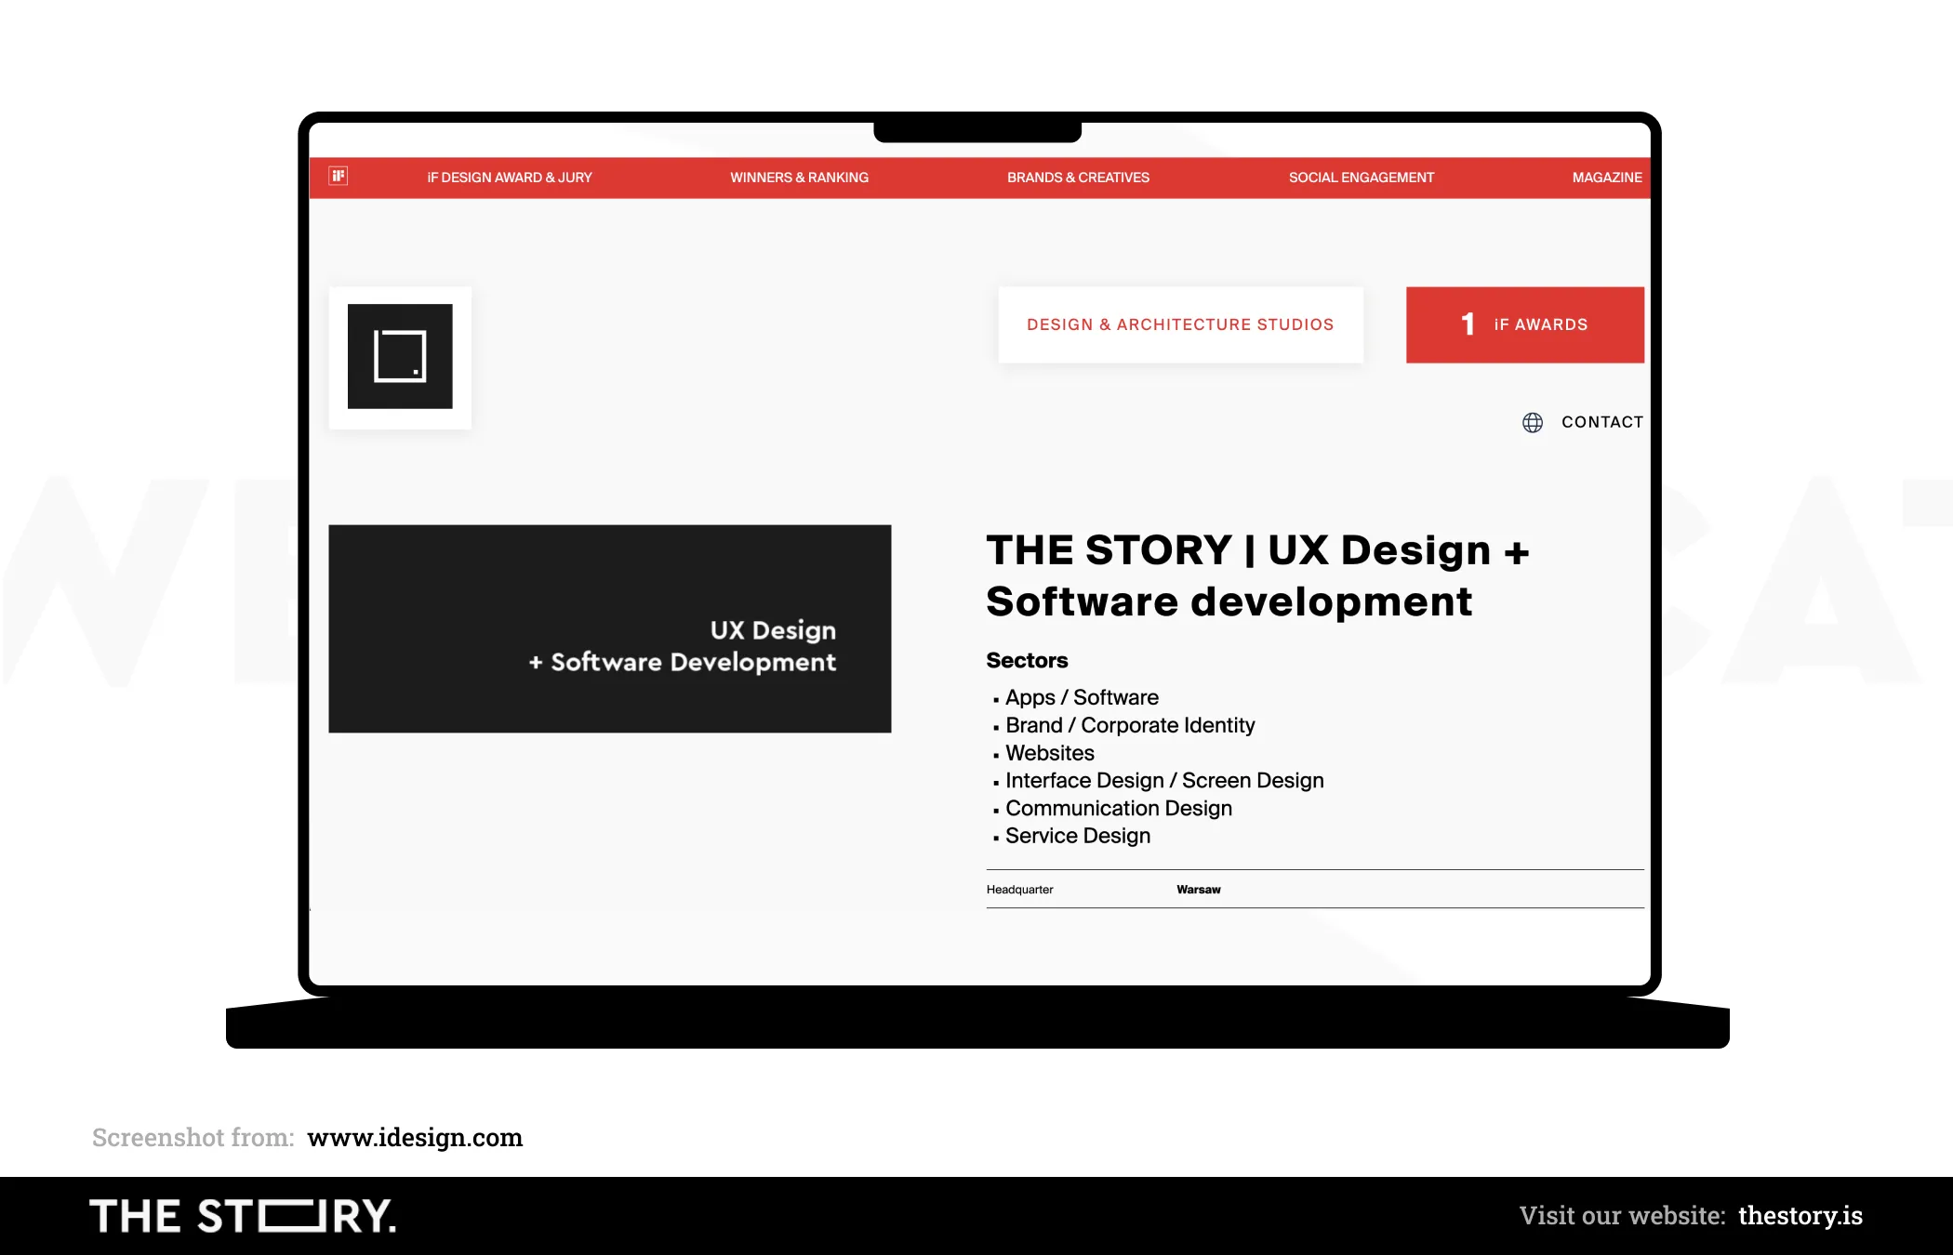Open Social Engagement menu
Image resolution: width=1953 pixels, height=1255 pixels.
[x=1361, y=178]
